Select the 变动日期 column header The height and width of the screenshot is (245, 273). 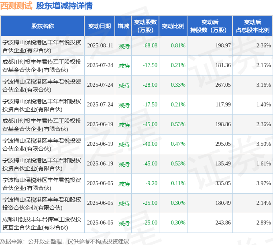pos(100,26)
